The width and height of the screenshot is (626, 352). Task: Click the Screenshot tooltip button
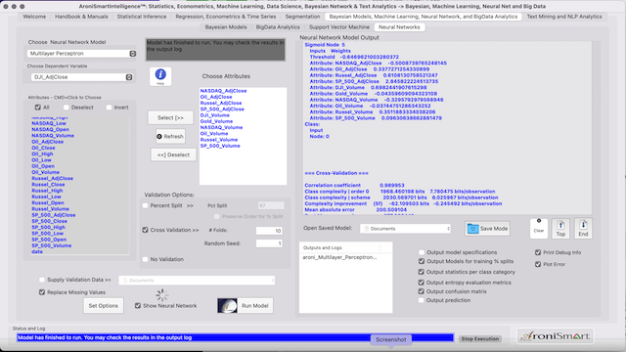pyautogui.click(x=391, y=339)
